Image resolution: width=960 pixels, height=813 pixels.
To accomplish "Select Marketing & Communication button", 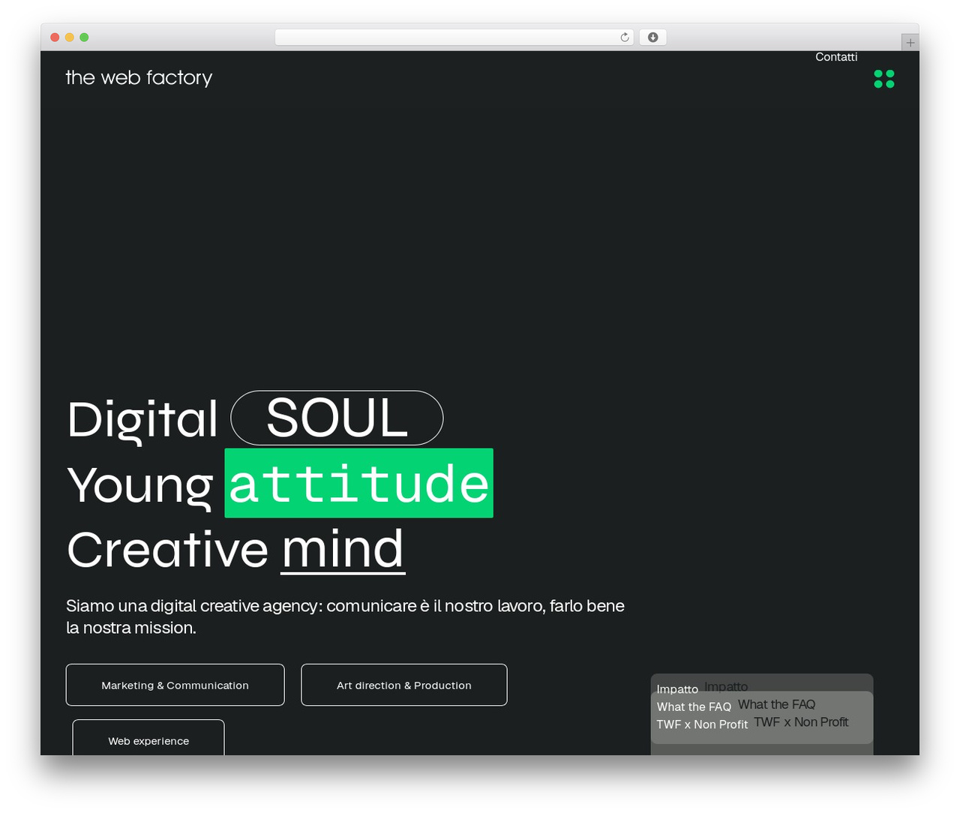I will pos(175,685).
